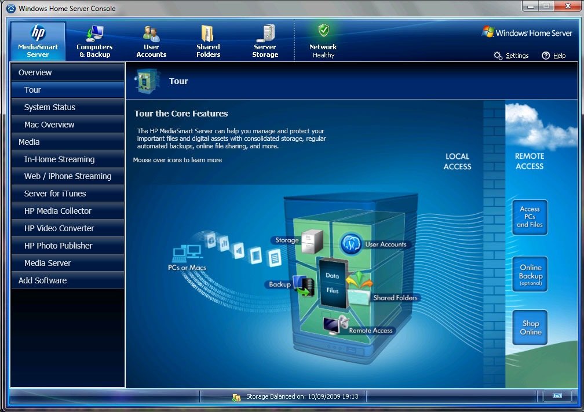Click the speaker audio icon in the file stream
The width and height of the screenshot is (584, 412).
pos(239,250)
